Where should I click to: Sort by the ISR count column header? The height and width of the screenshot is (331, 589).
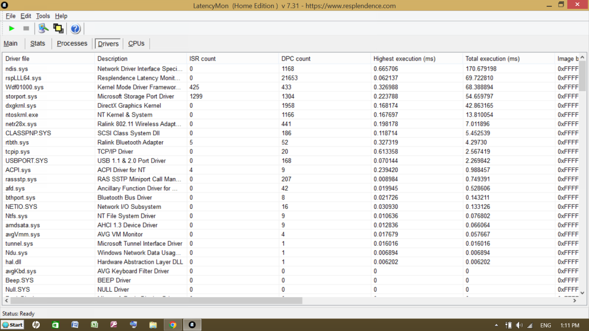click(233, 59)
